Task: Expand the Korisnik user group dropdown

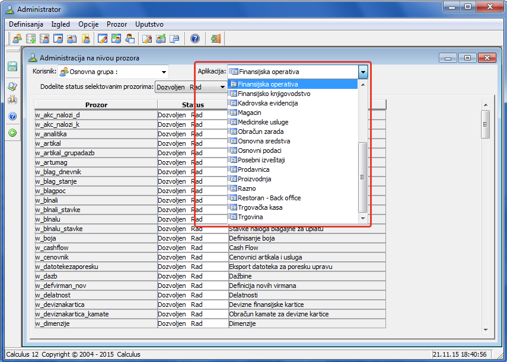Action: [x=164, y=72]
